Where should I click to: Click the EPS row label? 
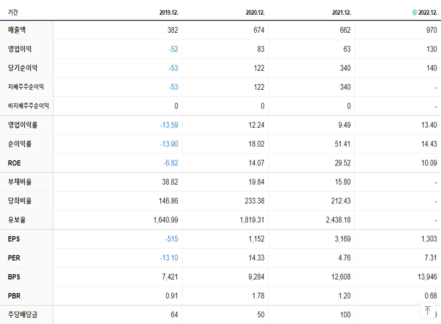pos(14,239)
